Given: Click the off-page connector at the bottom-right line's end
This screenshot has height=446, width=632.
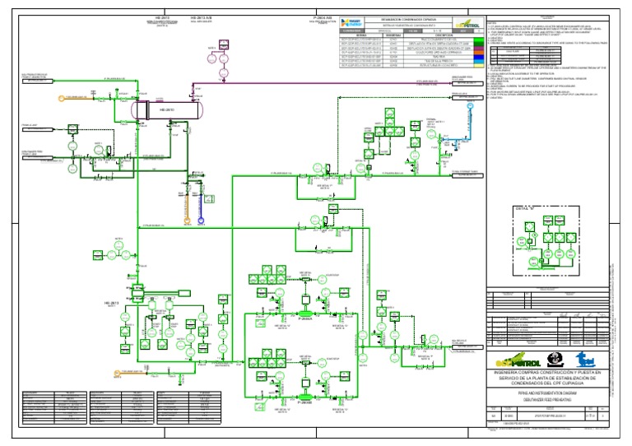Looking at the screenshot, I should (x=467, y=347).
